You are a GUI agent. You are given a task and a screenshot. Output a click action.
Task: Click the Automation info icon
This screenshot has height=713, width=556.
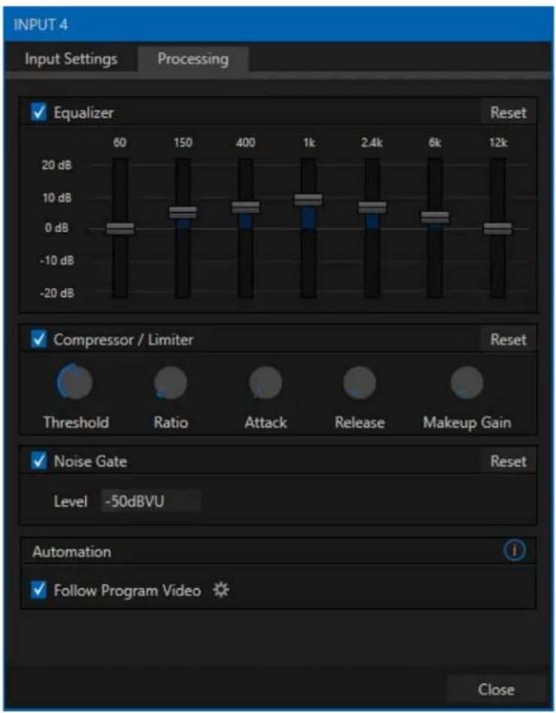(x=514, y=550)
